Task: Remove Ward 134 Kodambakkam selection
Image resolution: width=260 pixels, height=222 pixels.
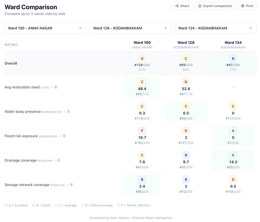Action: tap(251, 28)
